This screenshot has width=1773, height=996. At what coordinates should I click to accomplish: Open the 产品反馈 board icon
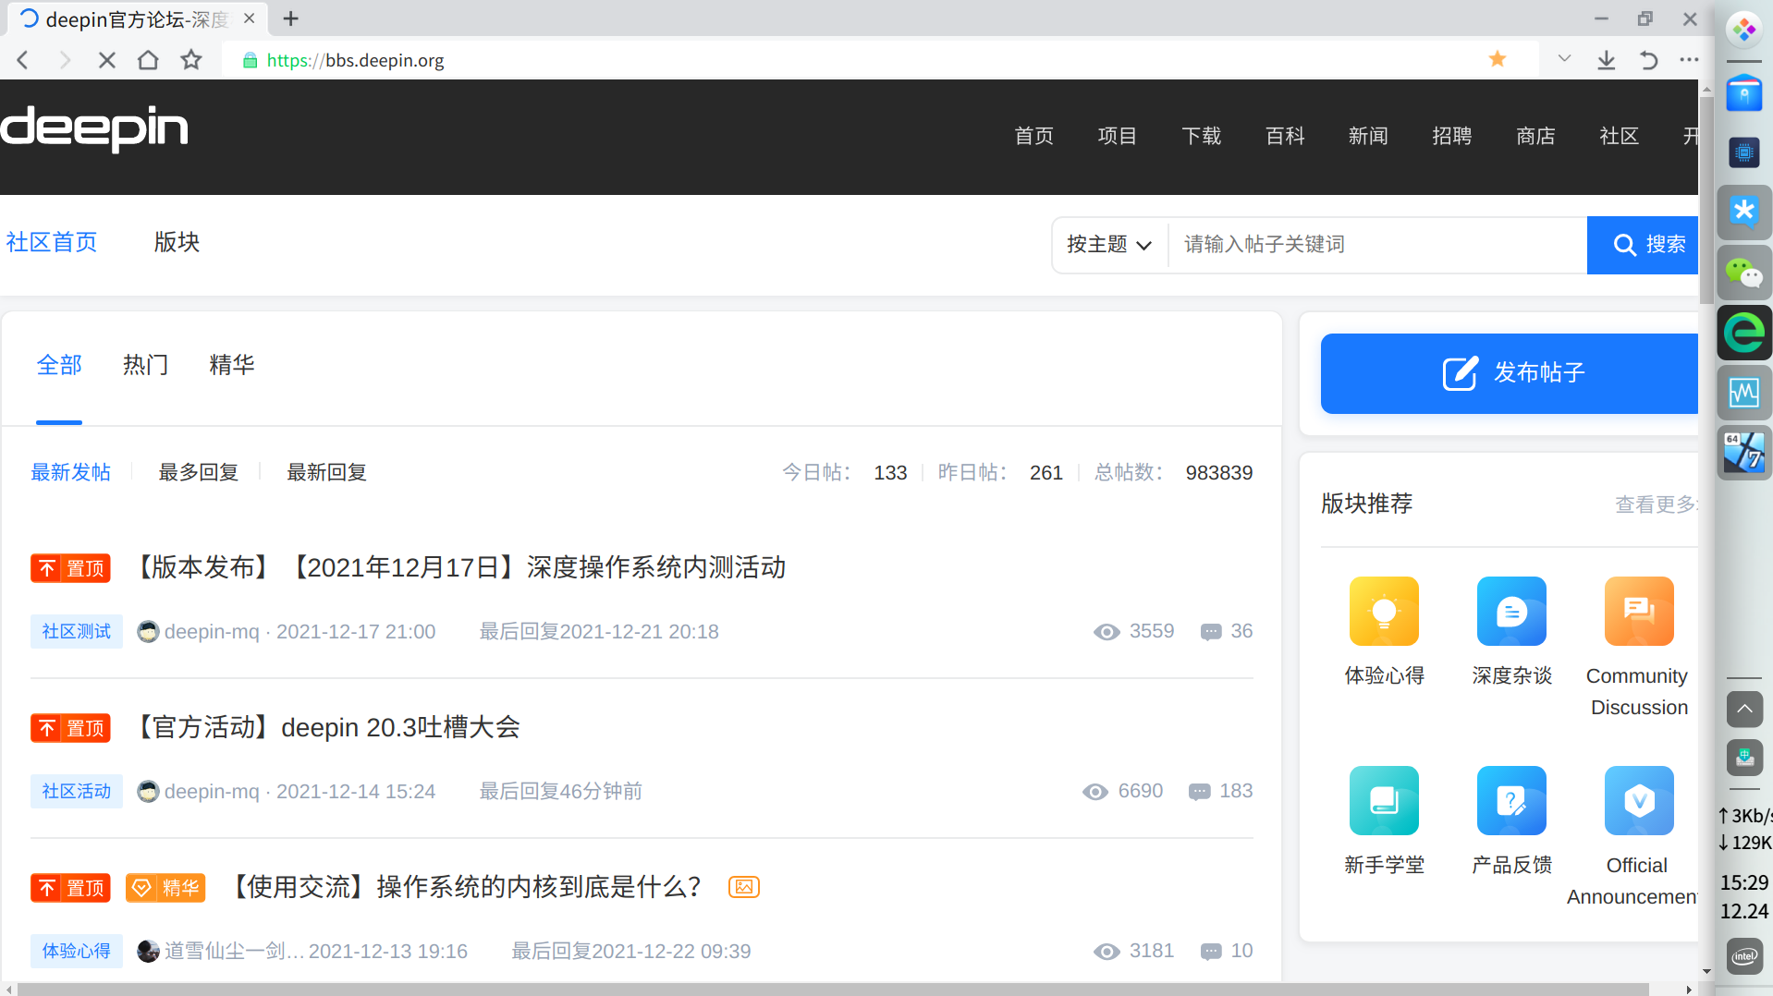[x=1511, y=800]
